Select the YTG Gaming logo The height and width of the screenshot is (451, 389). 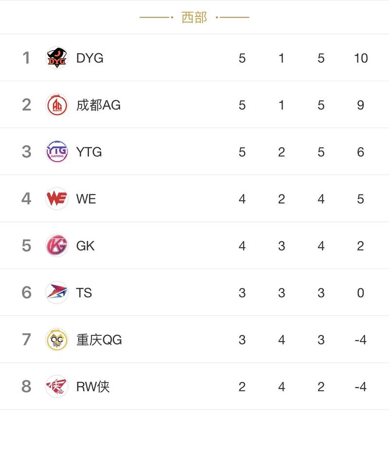click(x=57, y=152)
